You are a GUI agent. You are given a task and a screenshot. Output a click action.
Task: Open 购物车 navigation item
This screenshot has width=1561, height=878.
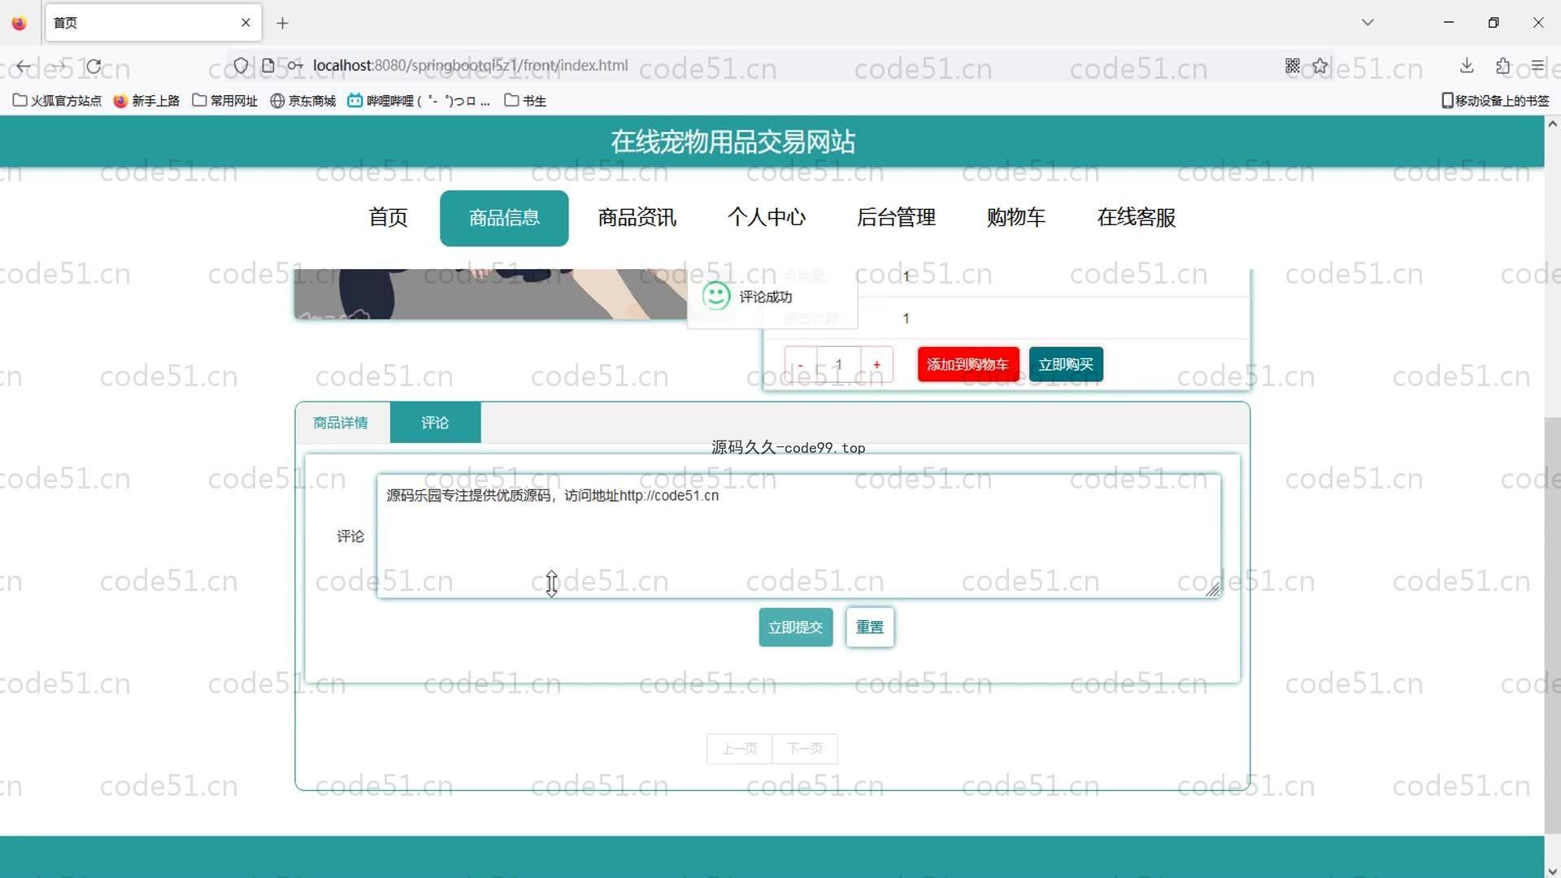coord(1015,218)
